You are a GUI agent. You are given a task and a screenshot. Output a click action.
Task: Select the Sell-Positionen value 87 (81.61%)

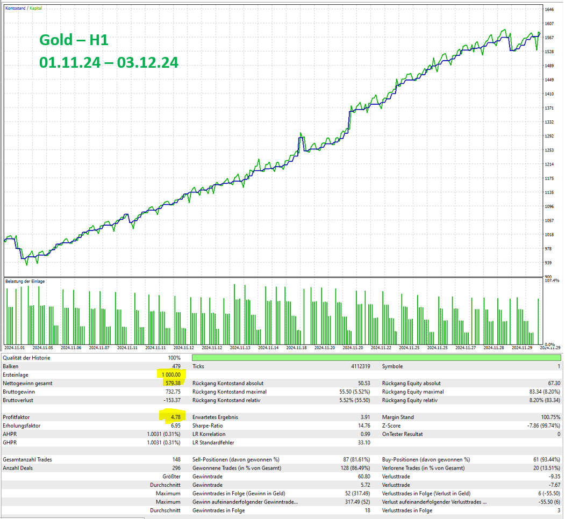point(357,459)
